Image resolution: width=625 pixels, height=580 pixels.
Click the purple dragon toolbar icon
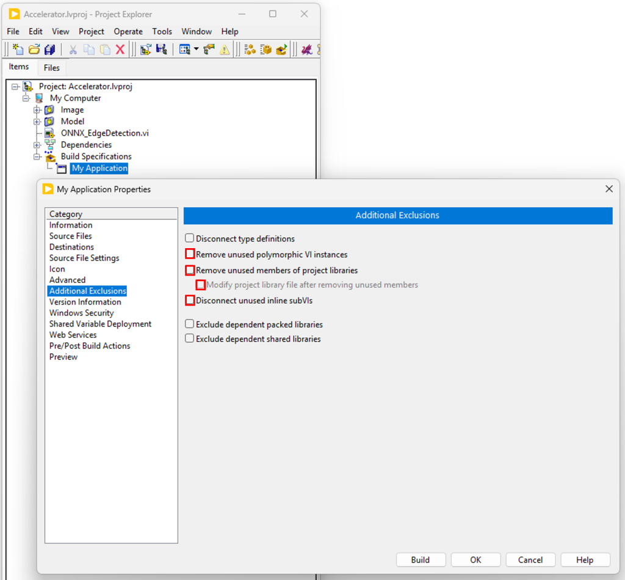click(x=306, y=50)
